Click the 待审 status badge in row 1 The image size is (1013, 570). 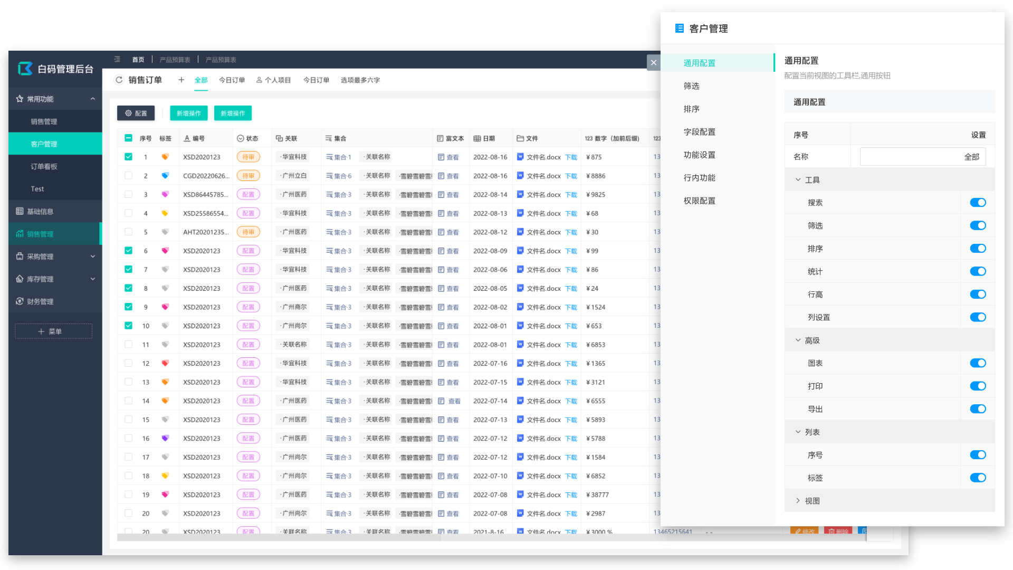click(x=248, y=157)
